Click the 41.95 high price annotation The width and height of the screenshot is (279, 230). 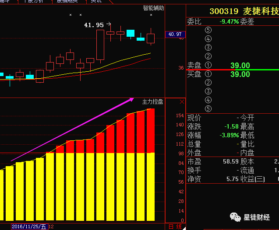pos(94,25)
